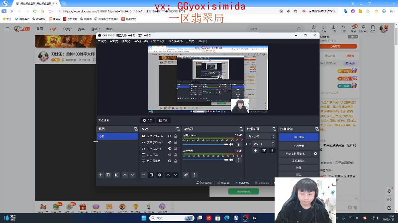
Task: Pop out the Scene Transitions dock panel
Action: [x=275, y=129]
